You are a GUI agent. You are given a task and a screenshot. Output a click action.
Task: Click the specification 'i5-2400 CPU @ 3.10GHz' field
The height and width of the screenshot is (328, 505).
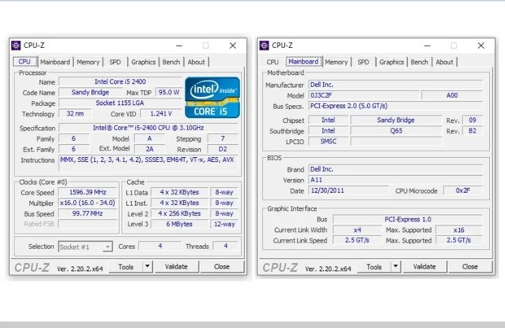[148, 128]
